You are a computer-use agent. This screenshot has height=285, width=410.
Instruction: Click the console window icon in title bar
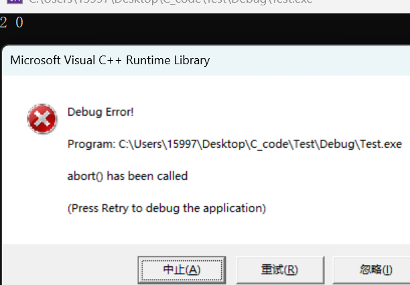[15, 1]
